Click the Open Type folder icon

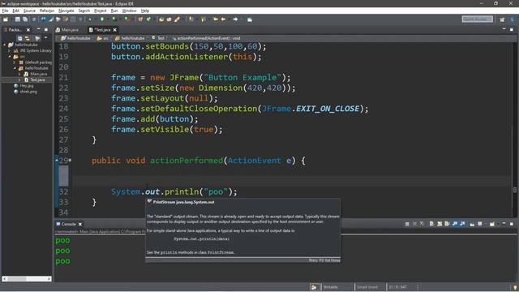coord(161,19)
